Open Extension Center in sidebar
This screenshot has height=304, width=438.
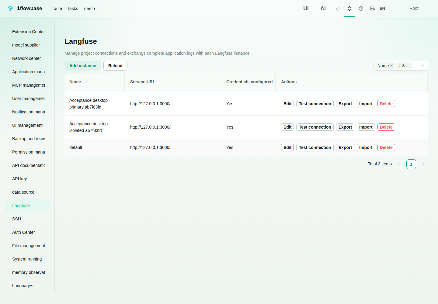(27, 32)
